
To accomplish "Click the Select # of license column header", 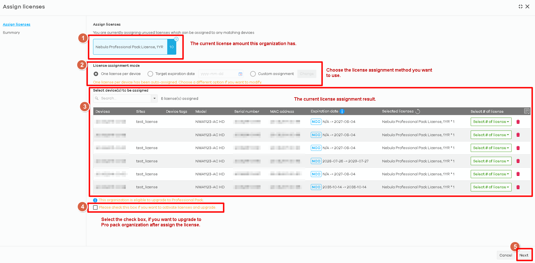I will tap(487, 111).
